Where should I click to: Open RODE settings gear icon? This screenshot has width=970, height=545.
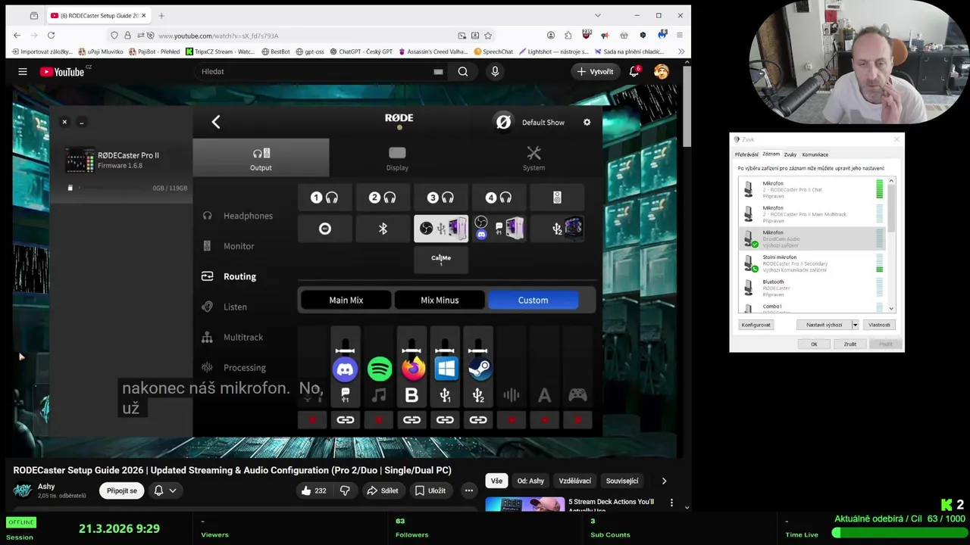[587, 122]
